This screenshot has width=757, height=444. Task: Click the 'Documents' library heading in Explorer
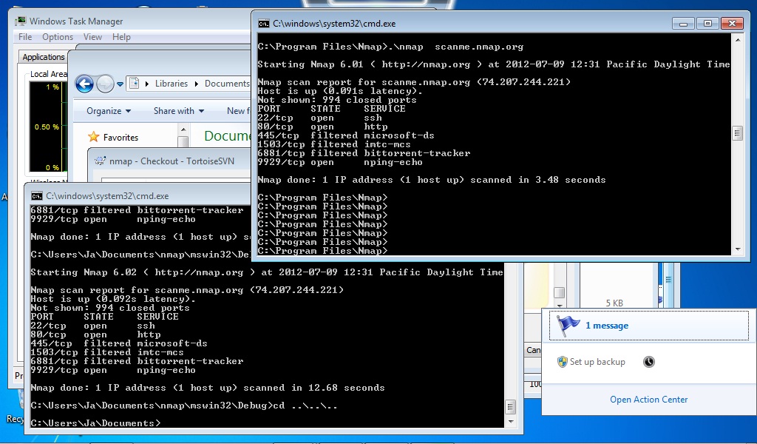227,135
